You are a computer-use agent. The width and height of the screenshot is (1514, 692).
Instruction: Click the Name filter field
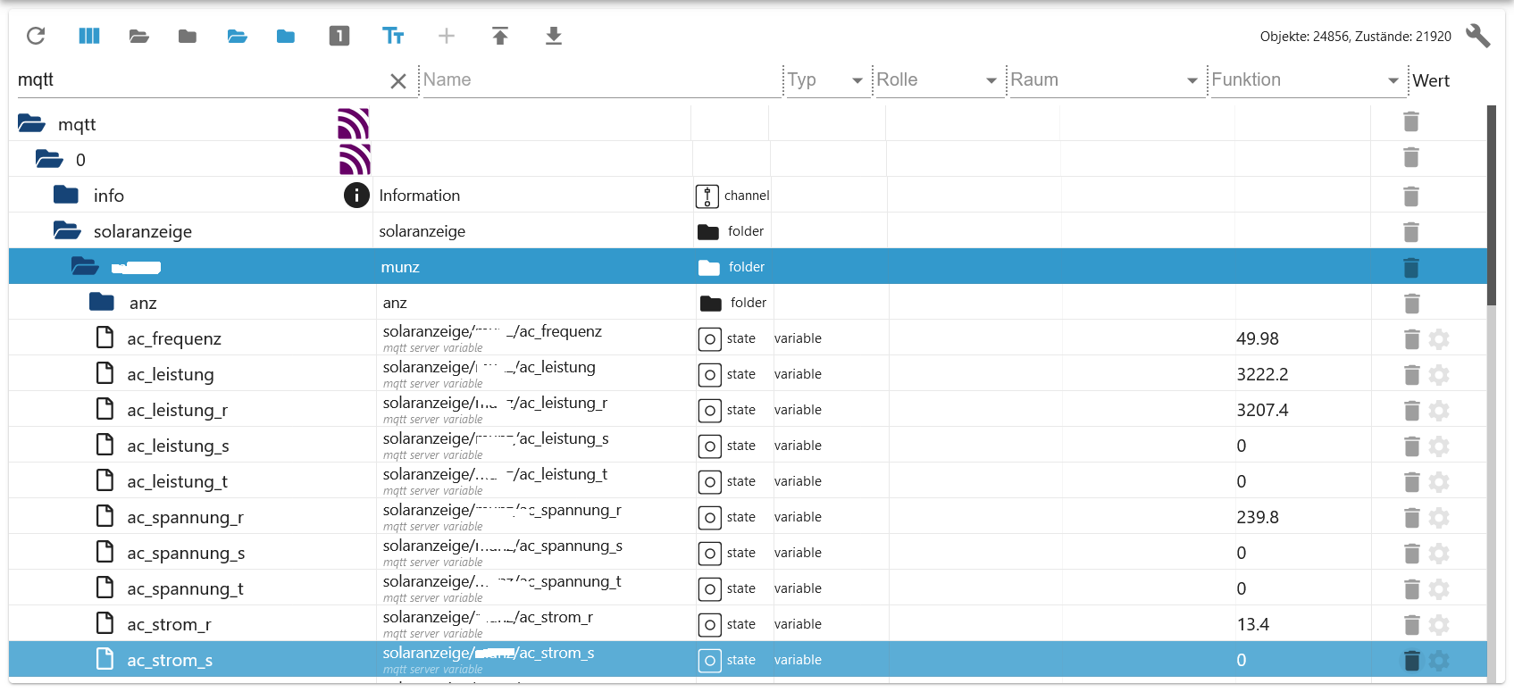(x=601, y=79)
